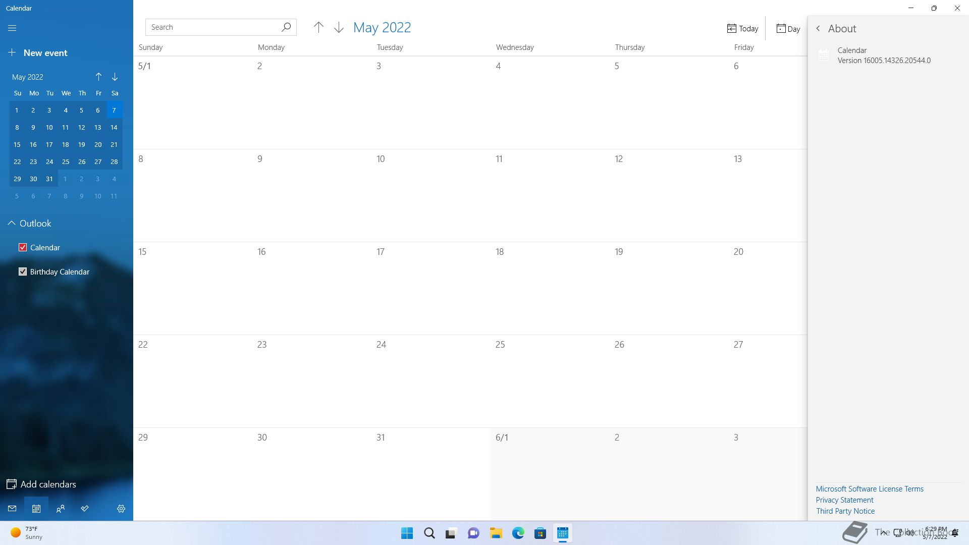Switch to Day view

point(788,29)
